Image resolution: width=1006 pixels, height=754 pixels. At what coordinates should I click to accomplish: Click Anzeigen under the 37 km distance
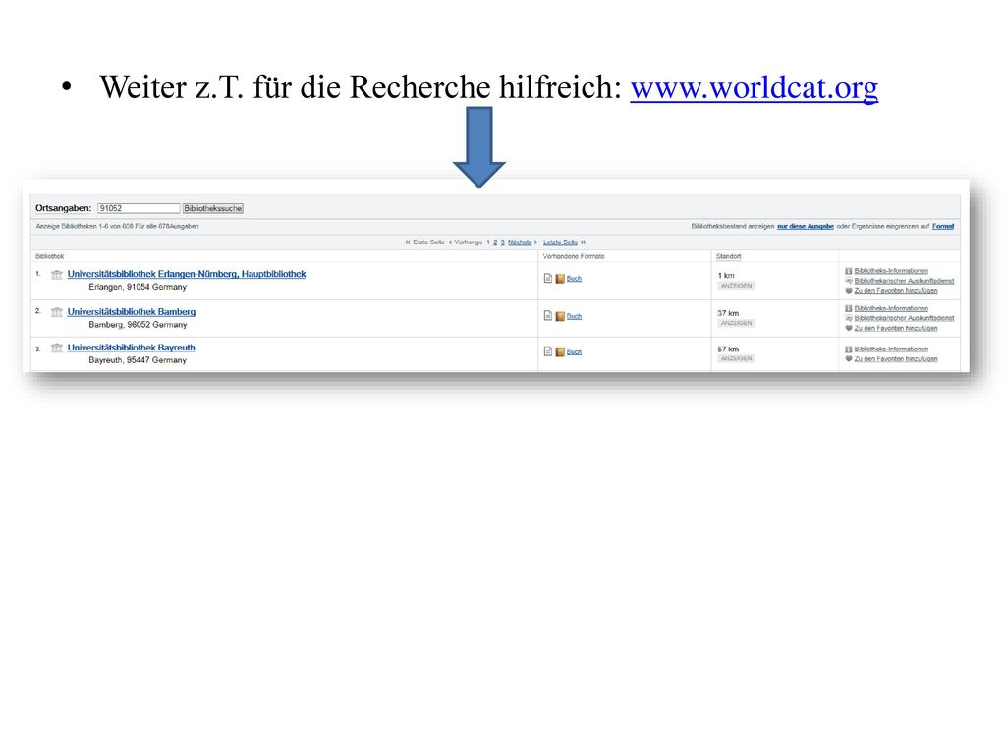click(736, 324)
